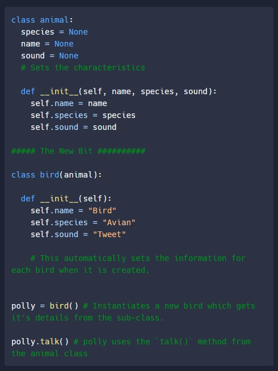Click the '# Sets the characteristics' comment
The height and width of the screenshot is (371, 278).
point(83,68)
